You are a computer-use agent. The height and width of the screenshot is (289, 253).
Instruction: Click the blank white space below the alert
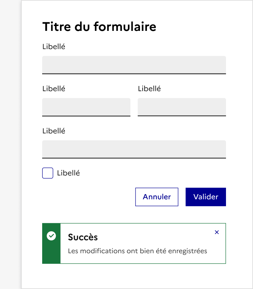click(134, 276)
